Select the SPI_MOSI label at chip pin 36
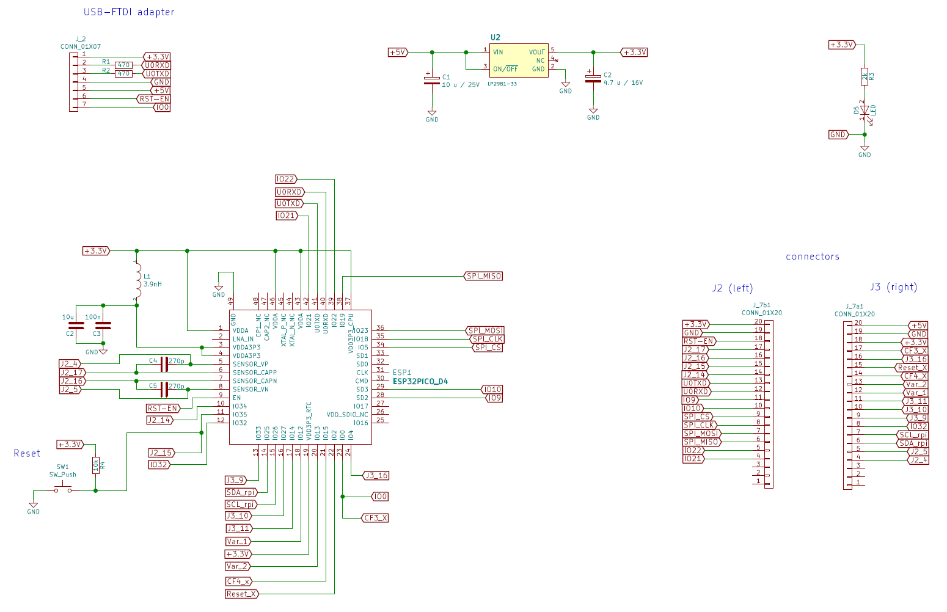947x612 pixels. click(485, 330)
